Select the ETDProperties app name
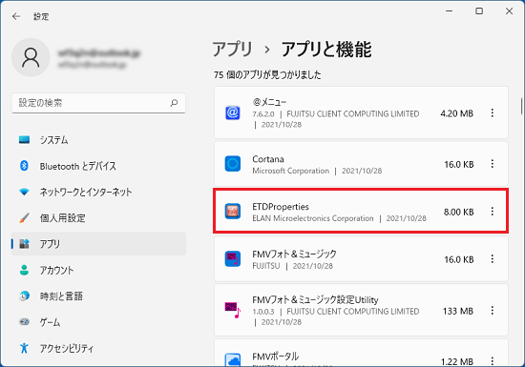Screen dimensions: 525x367 (x=281, y=207)
